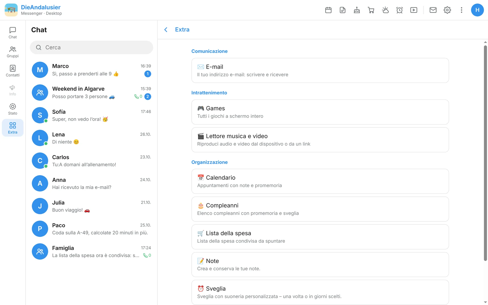Open the shopping cart icon in toolbar
488x305 pixels.
[x=371, y=10]
